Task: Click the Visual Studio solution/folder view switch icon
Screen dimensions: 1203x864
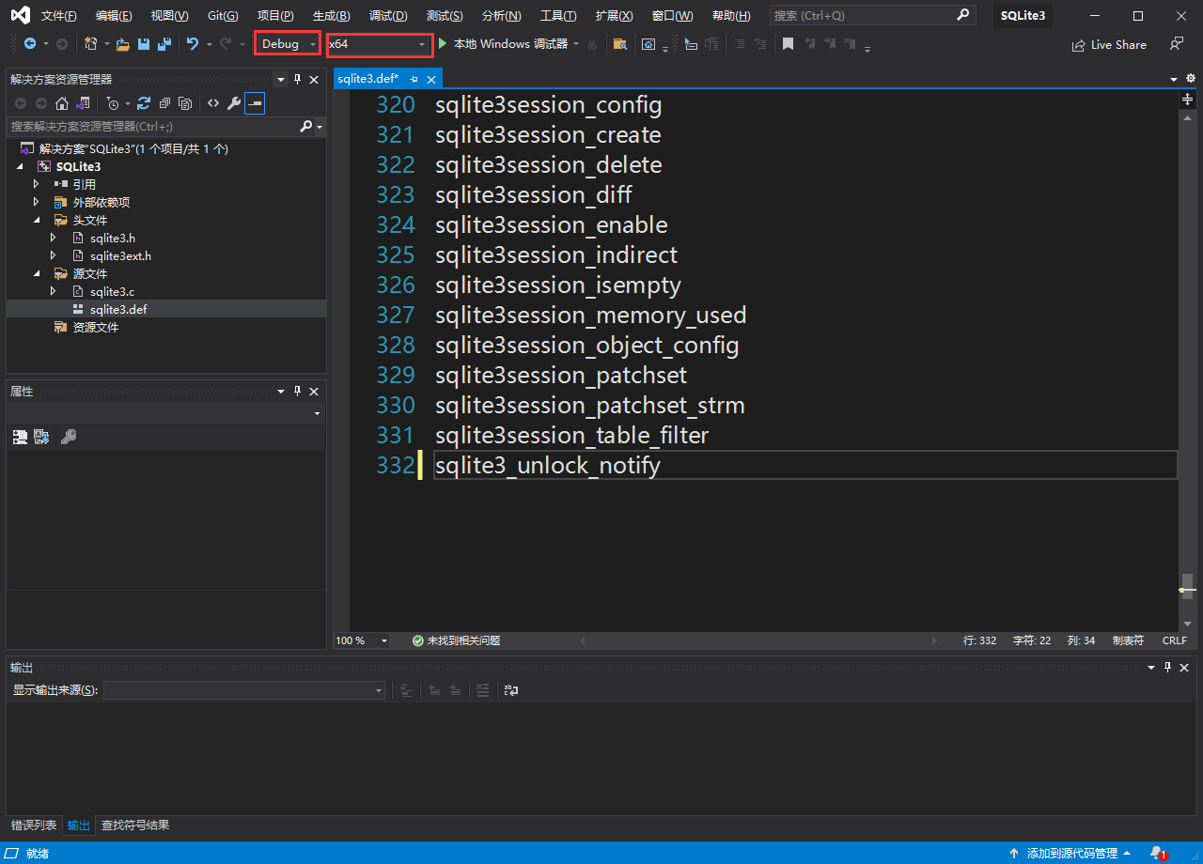Action: (84, 103)
